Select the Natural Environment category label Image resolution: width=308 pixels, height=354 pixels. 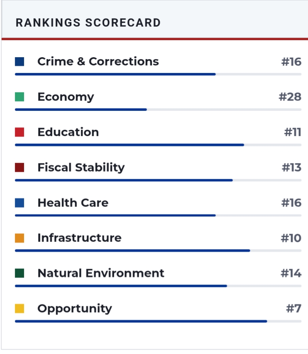coord(101,273)
